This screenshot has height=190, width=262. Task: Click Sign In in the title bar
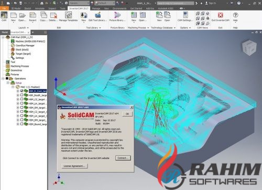pyautogui.click(x=211, y=3)
